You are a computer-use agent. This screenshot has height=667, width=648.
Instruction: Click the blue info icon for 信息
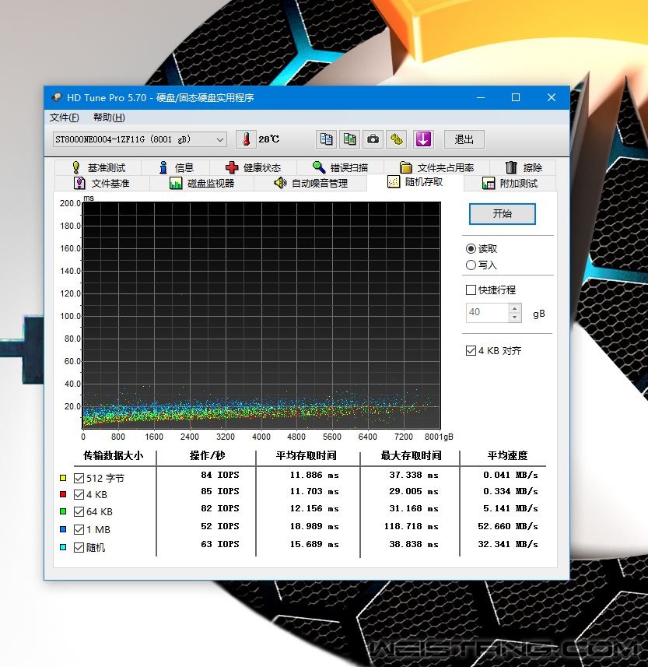click(163, 167)
